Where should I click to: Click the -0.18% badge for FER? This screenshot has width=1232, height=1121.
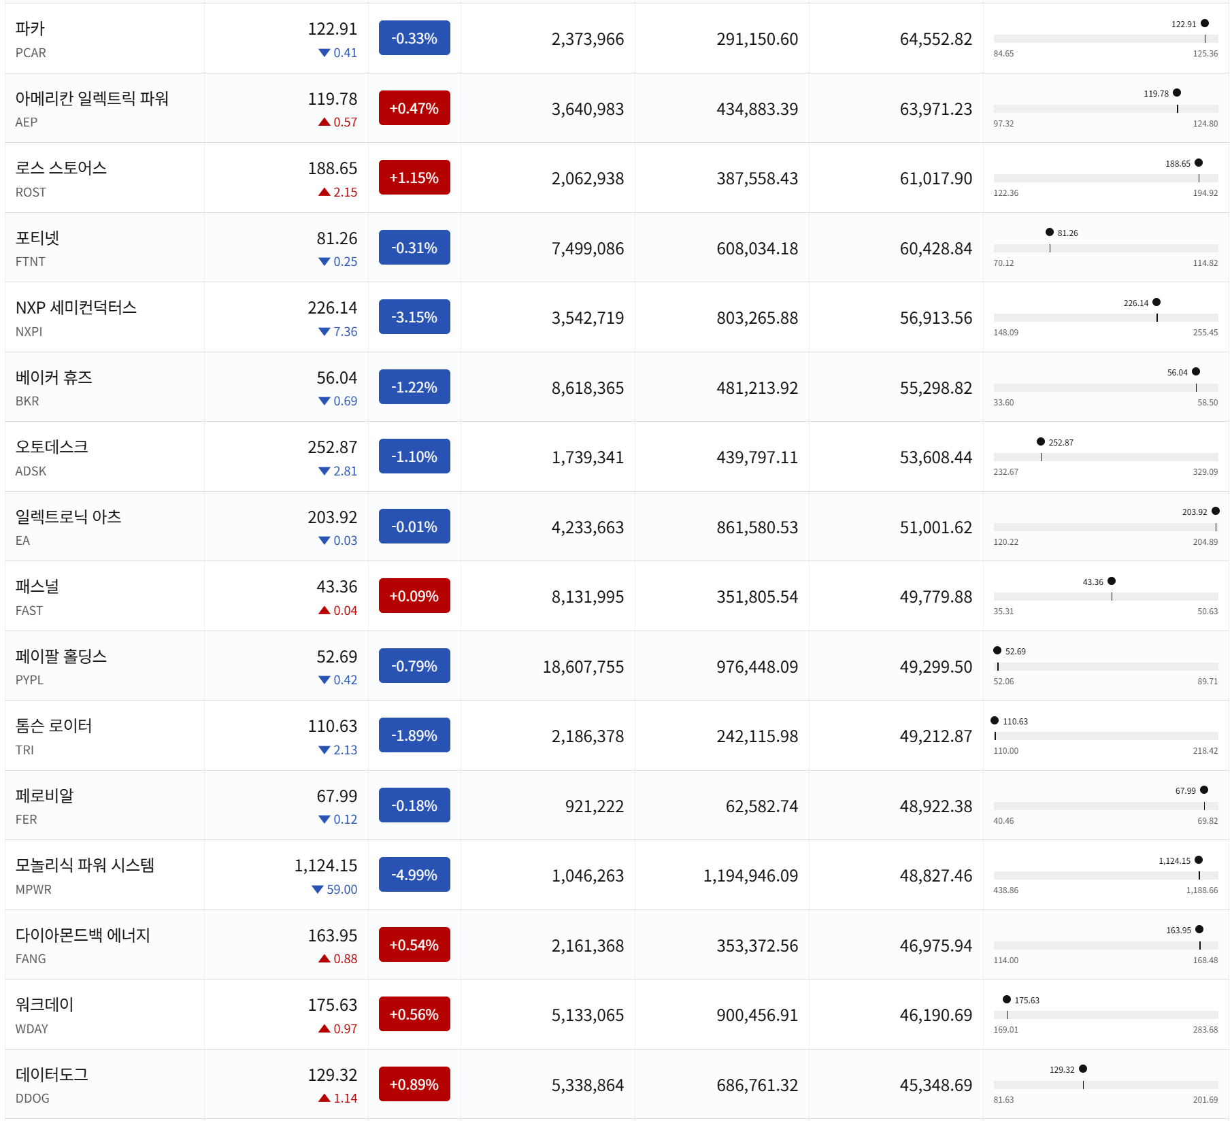(x=414, y=805)
